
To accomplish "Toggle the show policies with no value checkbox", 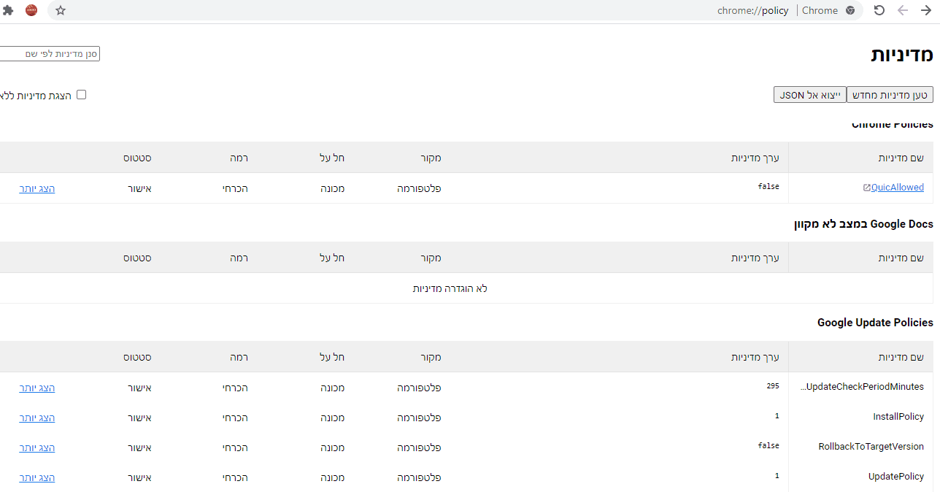I will (82, 94).
